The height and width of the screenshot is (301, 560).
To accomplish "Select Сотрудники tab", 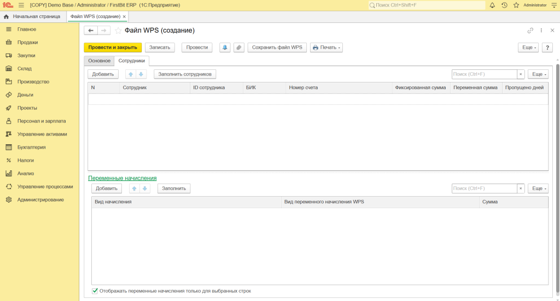I will [x=132, y=61].
